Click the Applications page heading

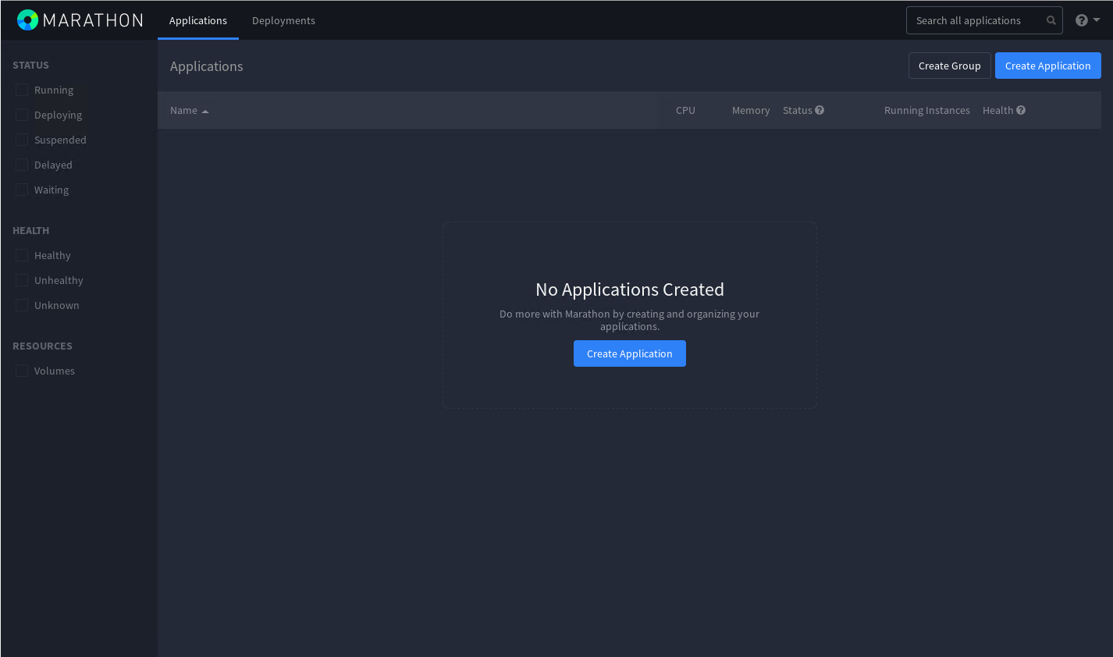pyautogui.click(x=207, y=66)
